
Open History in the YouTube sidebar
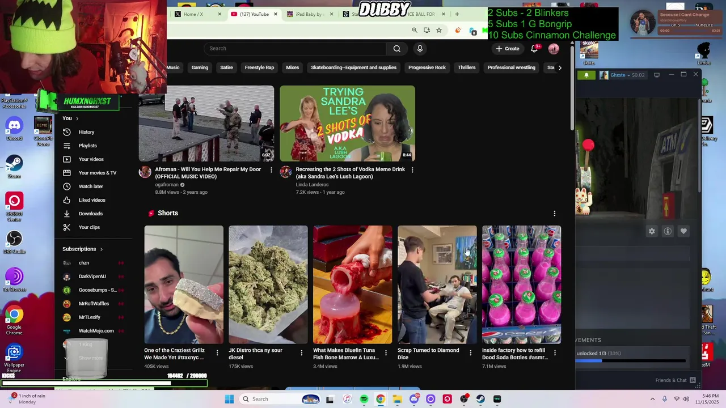click(x=86, y=132)
